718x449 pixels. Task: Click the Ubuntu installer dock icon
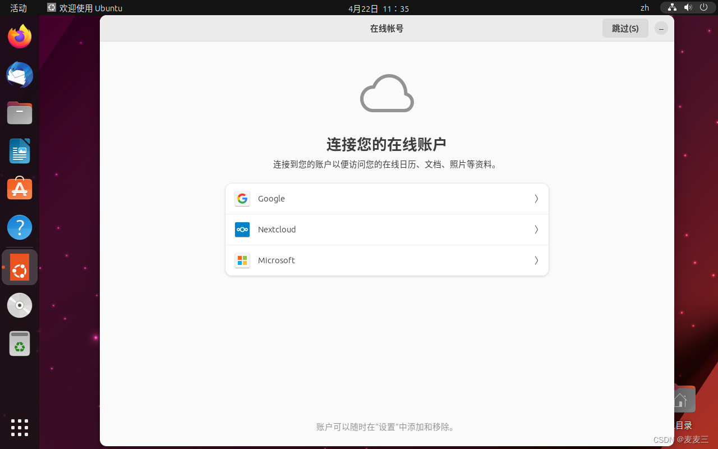tap(20, 267)
